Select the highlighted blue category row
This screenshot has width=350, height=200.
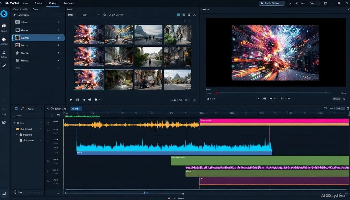[x=38, y=38]
